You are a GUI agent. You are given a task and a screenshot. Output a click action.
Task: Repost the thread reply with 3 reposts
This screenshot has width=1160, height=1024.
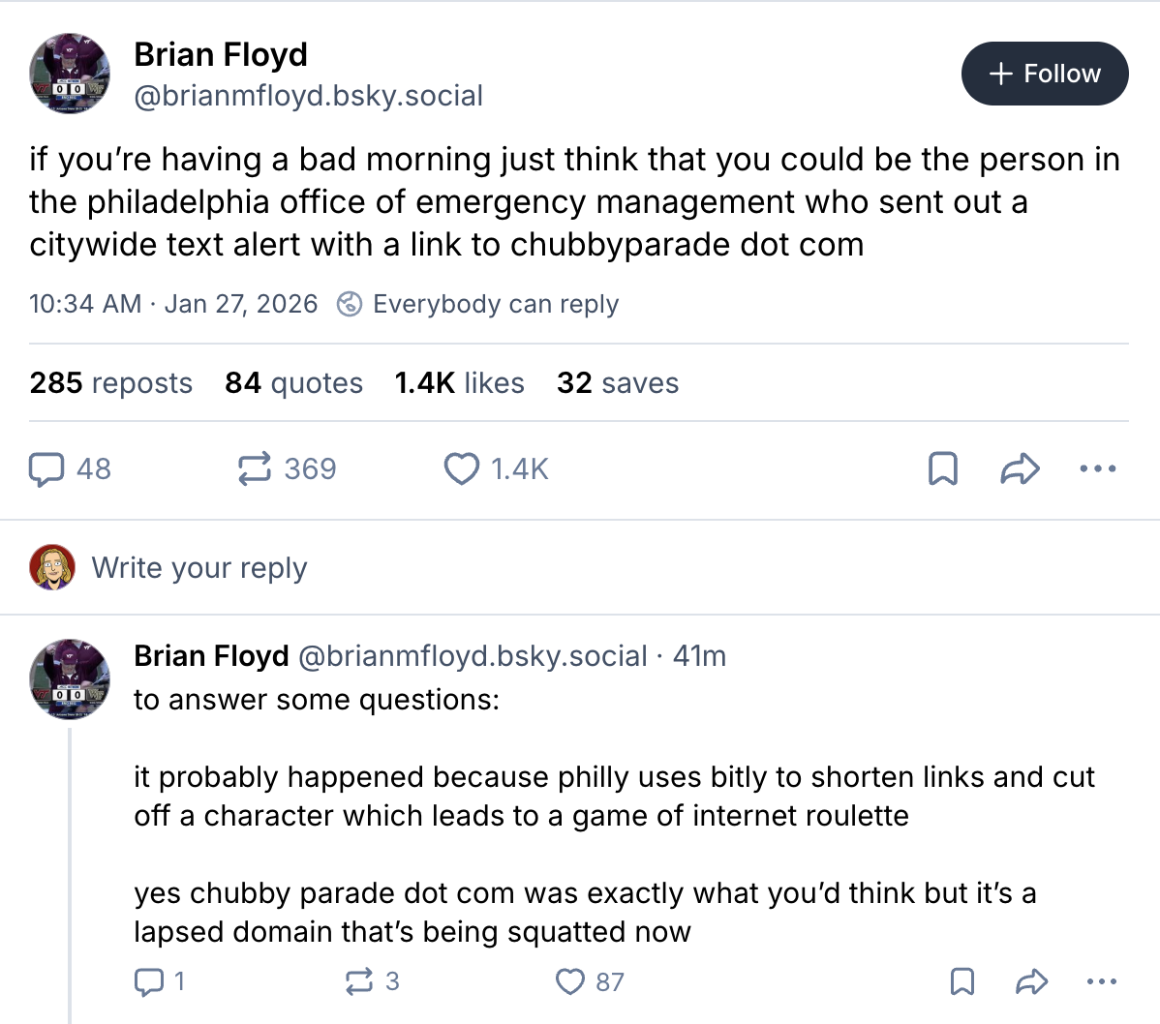358,982
